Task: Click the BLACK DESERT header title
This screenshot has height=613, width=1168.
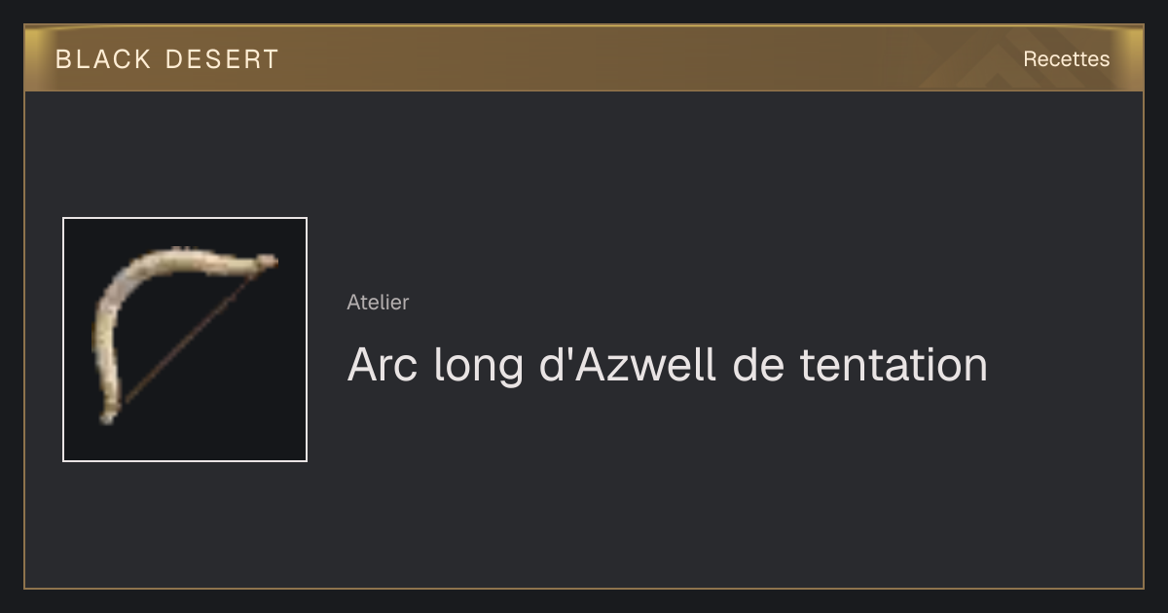Action: [167, 59]
